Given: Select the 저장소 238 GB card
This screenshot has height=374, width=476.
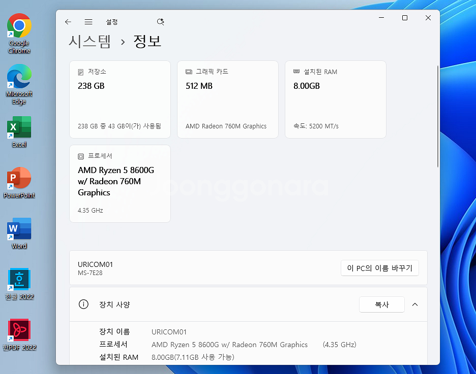Looking at the screenshot, I should tap(120, 99).
